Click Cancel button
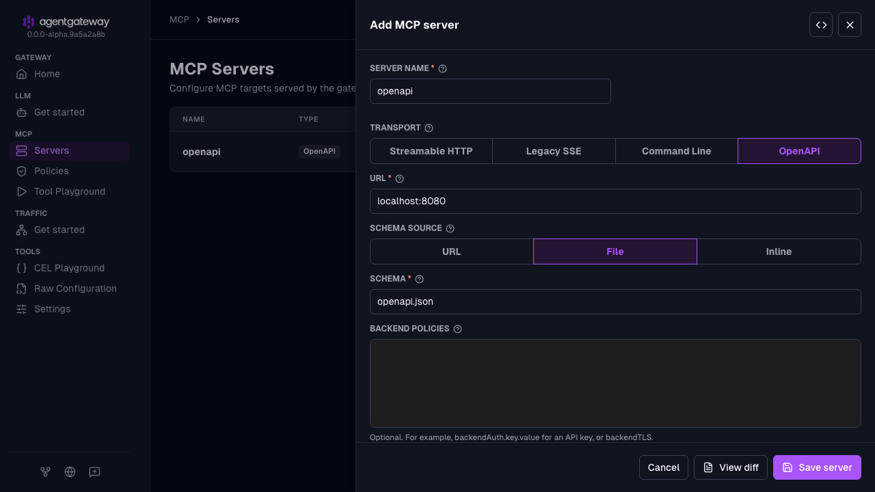This screenshot has width=875, height=492. coord(664,467)
